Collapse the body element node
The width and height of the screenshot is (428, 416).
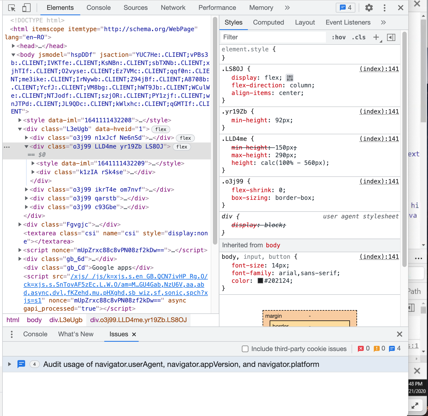click(x=13, y=55)
